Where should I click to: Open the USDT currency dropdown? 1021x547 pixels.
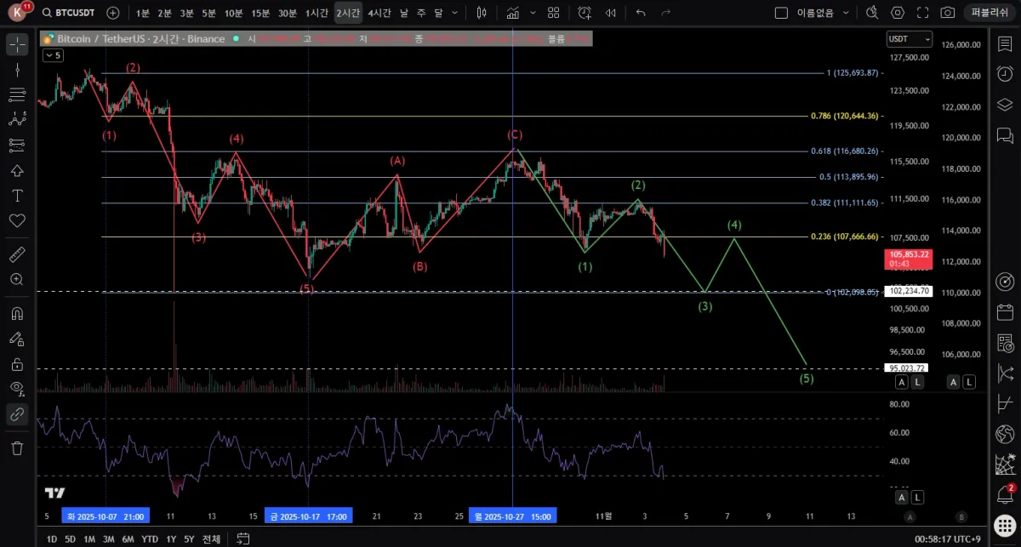click(x=909, y=39)
